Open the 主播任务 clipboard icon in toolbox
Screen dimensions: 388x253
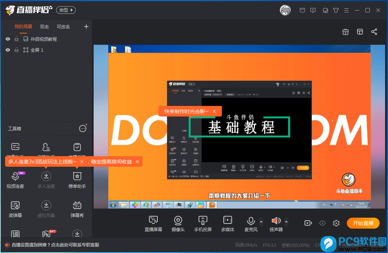pyautogui.click(x=77, y=147)
